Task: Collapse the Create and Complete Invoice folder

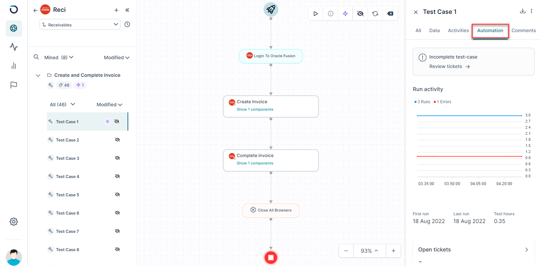Action: (38, 75)
